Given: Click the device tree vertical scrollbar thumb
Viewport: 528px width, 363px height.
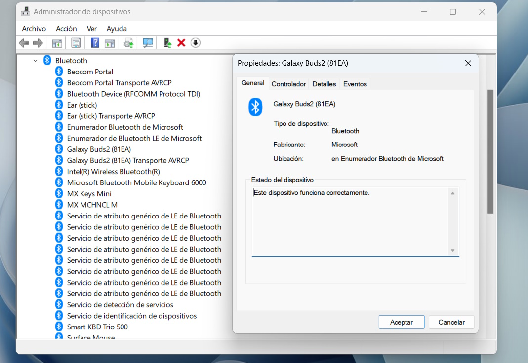Looking at the screenshot, I should [x=490, y=151].
